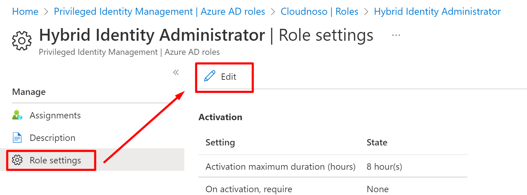Screen dimensions: 527x195
Task: Click the Edit button label
Action: point(228,77)
